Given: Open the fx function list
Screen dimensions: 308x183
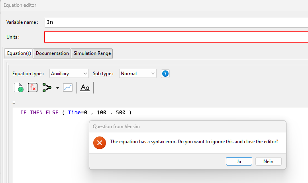Looking at the screenshot, I should pyautogui.click(x=33, y=88).
